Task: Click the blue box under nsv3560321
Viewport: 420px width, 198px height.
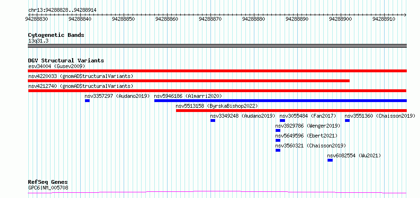Action: coord(278,150)
